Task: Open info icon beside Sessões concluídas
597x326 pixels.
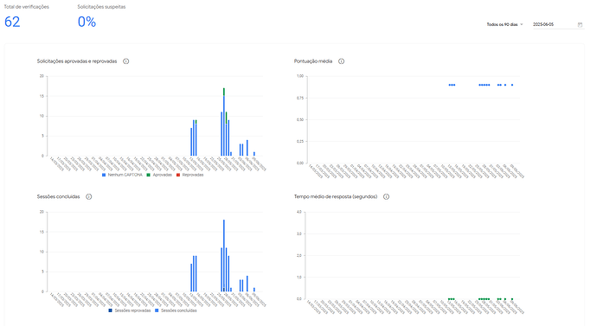Action: [89, 196]
